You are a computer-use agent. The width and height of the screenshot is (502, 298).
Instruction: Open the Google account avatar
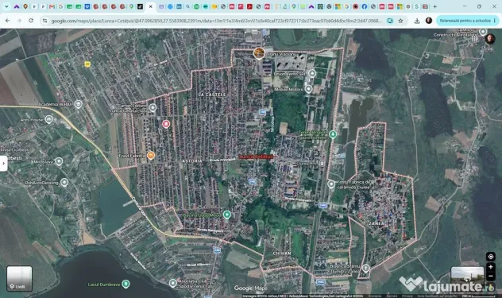[490, 39]
